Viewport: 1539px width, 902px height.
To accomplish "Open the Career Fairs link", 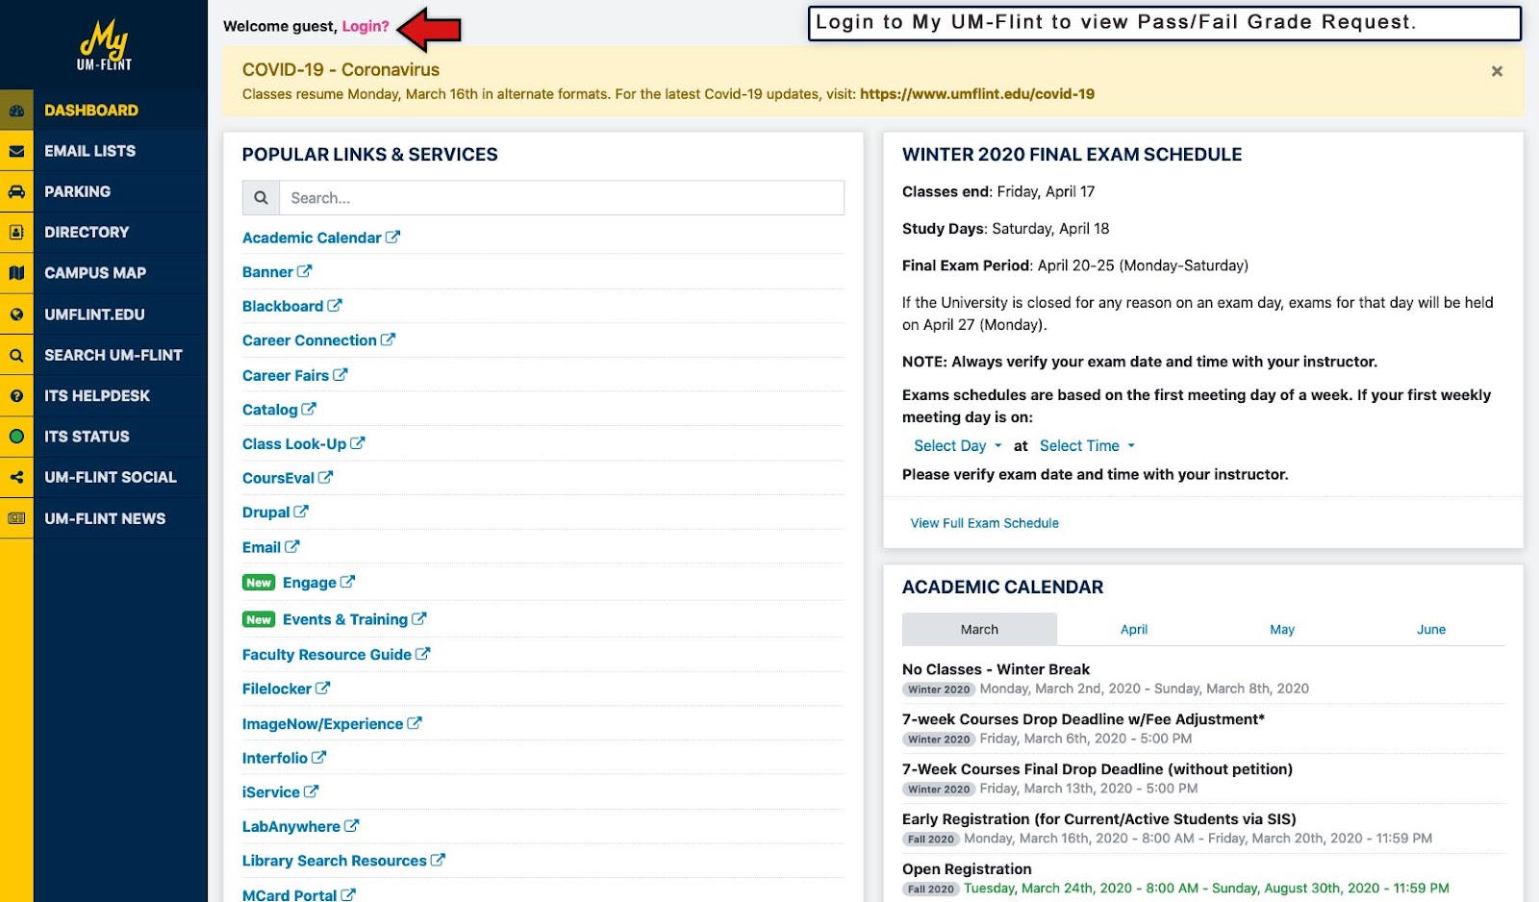I will [286, 375].
